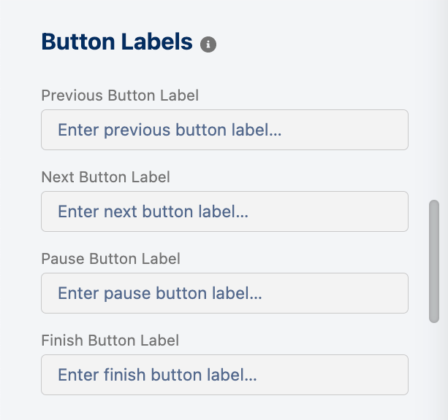Click into the Next Button Label field

coord(224,211)
